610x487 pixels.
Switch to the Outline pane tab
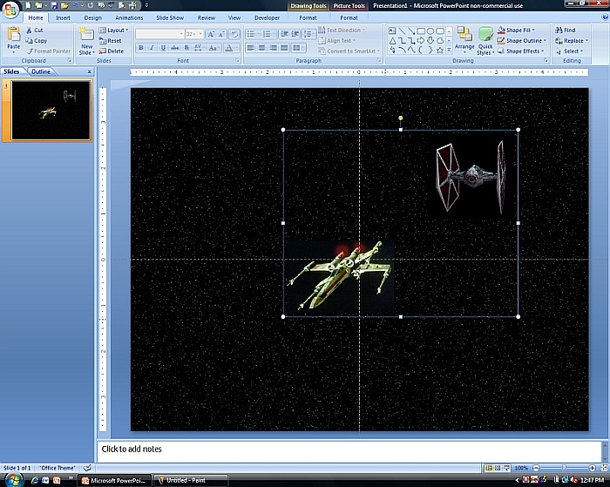click(40, 71)
